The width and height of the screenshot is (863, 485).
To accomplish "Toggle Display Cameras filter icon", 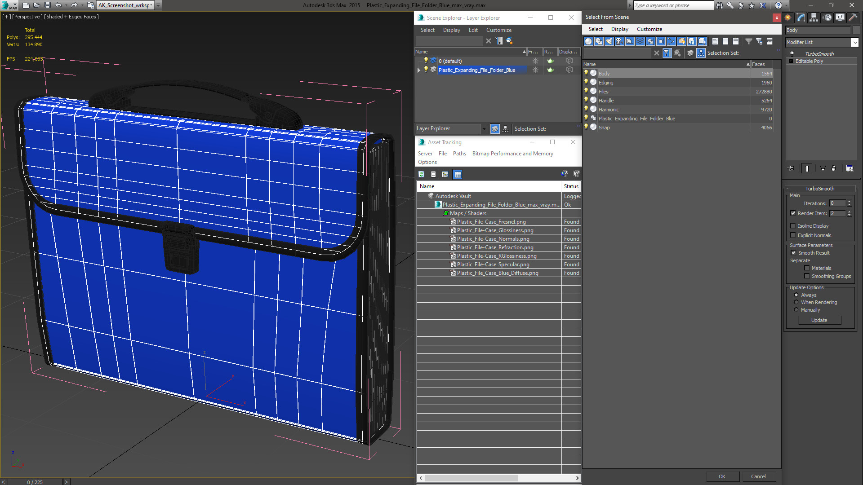I will click(x=619, y=41).
